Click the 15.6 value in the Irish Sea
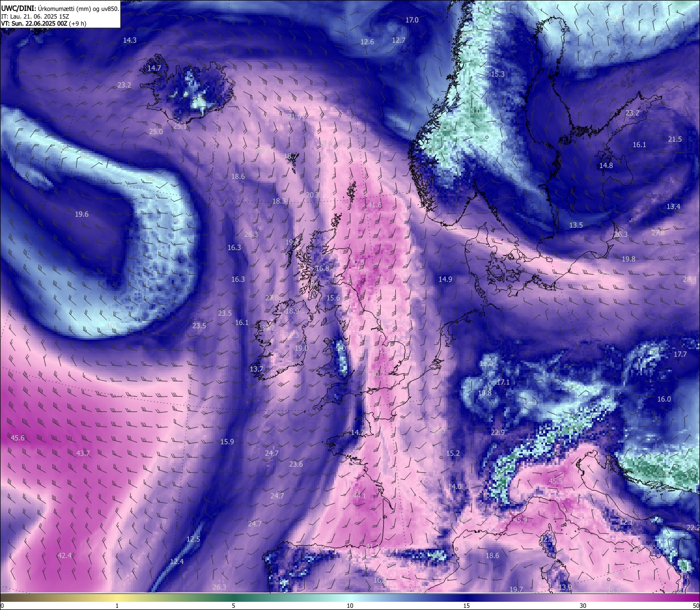Viewport: 700px width, 610px height. [x=333, y=298]
